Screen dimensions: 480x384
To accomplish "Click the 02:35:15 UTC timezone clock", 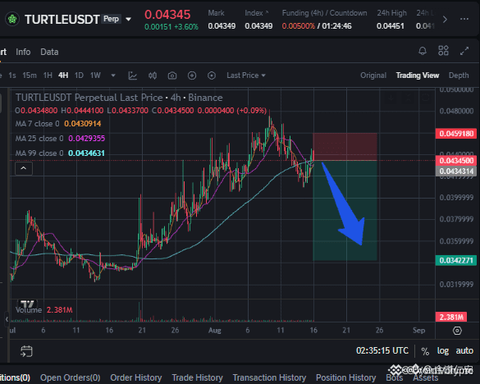I will [382, 350].
